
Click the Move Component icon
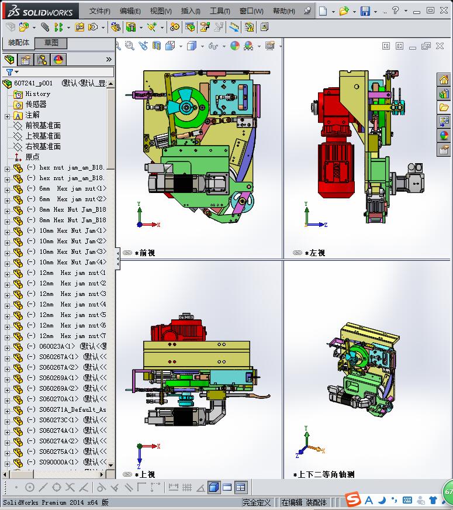tap(94, 27)
